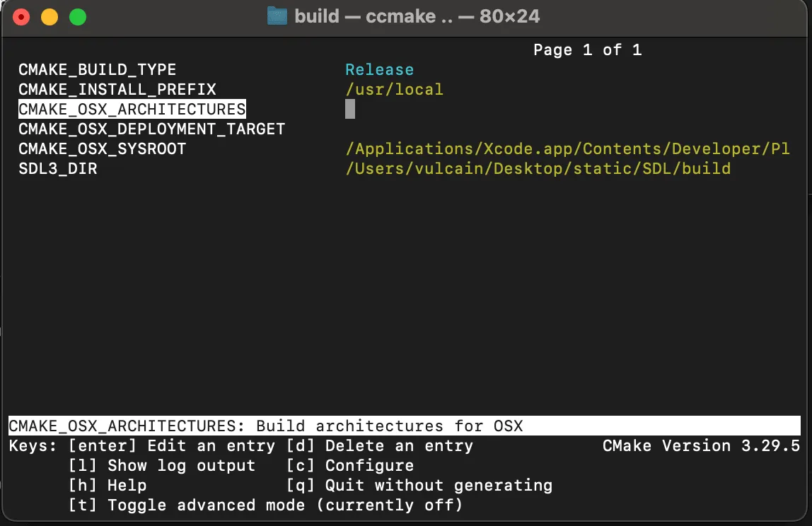This screenshot has width=812, height=526.
Task: Select the highlighted CMAKE_OSX_ARCHITECTURES entry
Action: (x=132, y=110)
